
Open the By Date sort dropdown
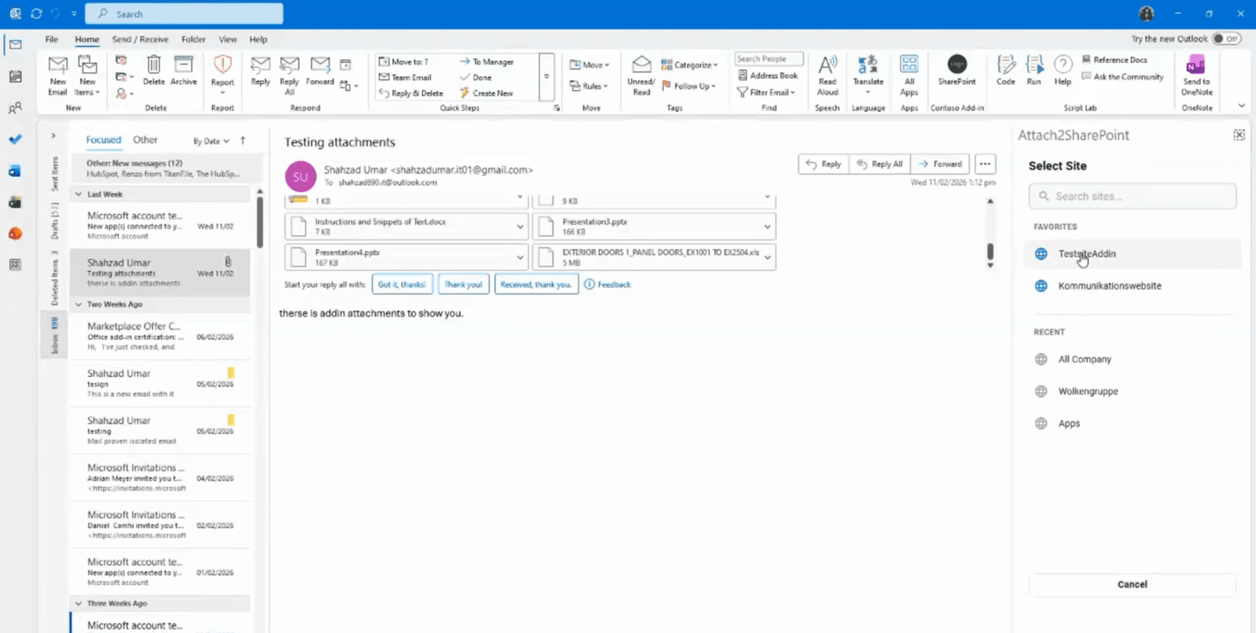(x=211, y=141)
